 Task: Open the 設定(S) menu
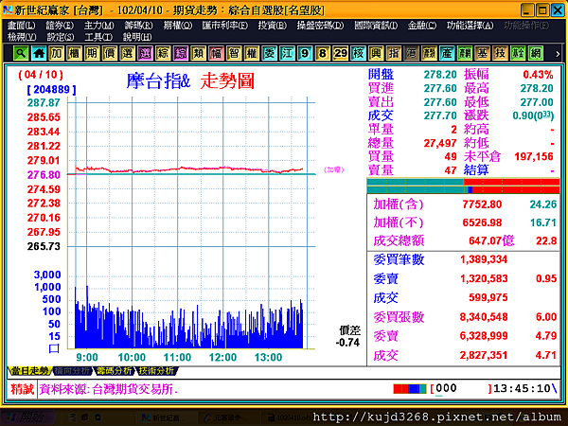(x=61, y=37)
